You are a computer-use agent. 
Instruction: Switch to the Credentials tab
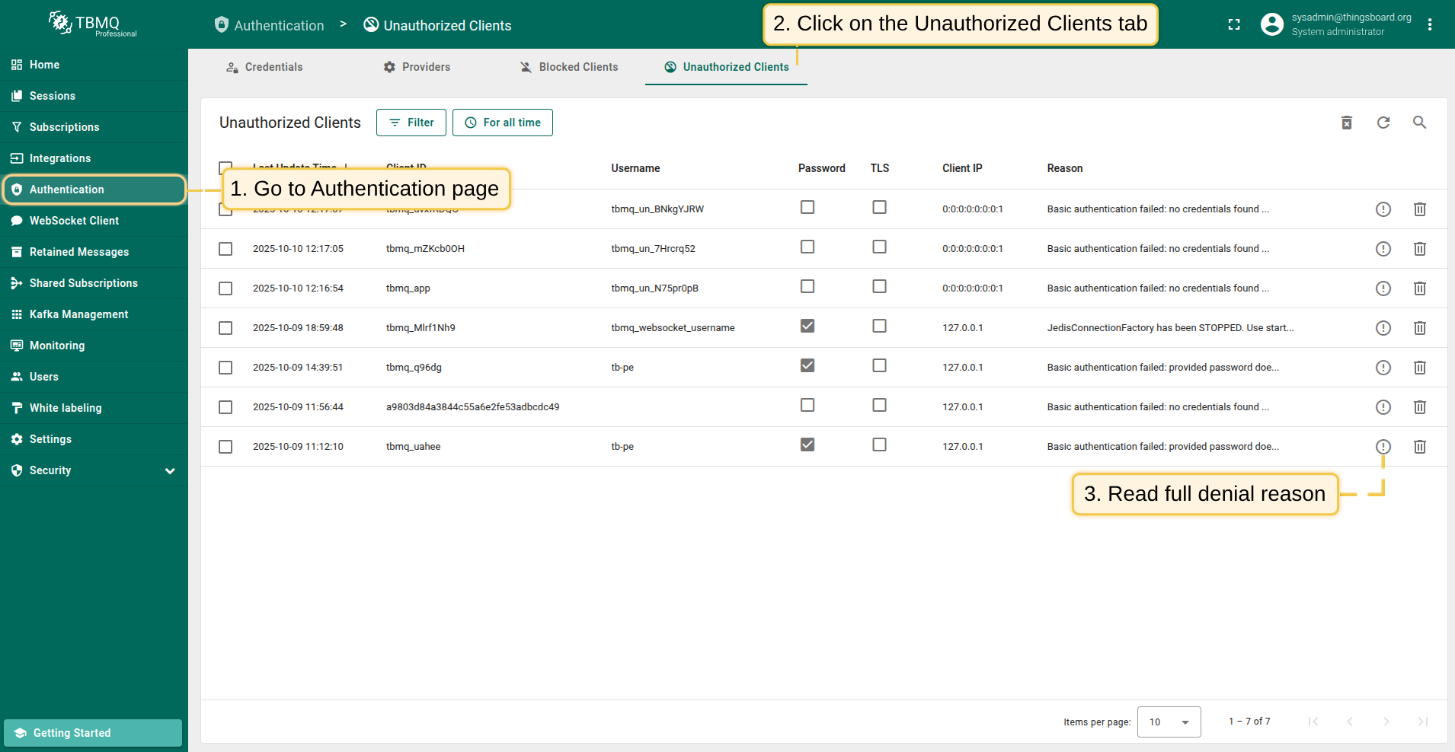(x=264, y=67)
